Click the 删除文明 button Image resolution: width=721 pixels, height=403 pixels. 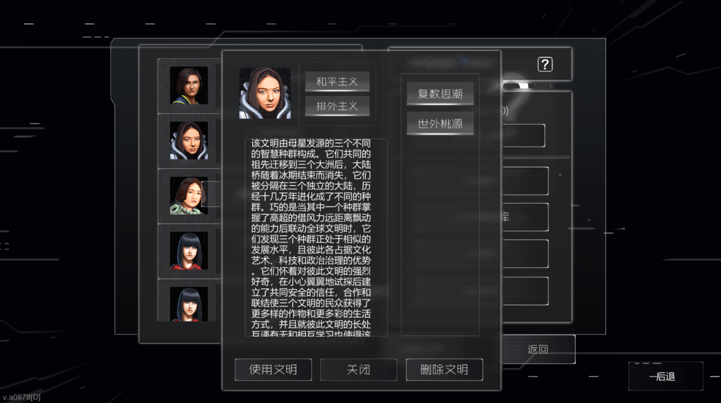(444, 369)
